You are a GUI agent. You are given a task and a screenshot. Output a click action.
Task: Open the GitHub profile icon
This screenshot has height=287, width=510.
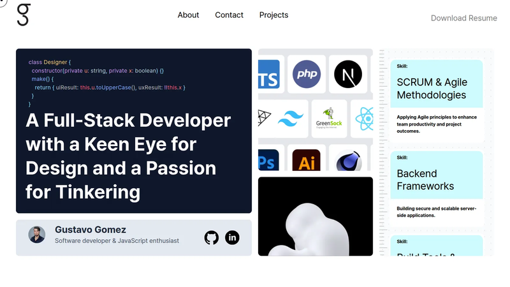point(212,237)
